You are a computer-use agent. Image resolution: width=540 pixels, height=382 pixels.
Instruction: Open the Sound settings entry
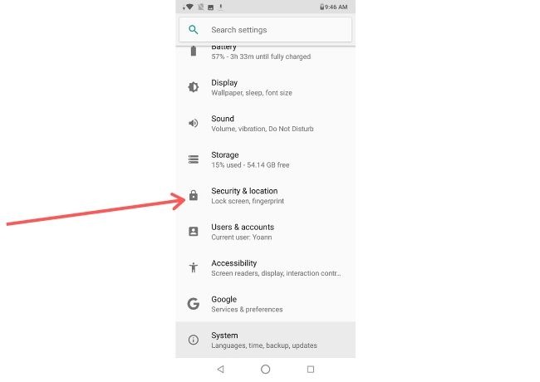point(266,123)
